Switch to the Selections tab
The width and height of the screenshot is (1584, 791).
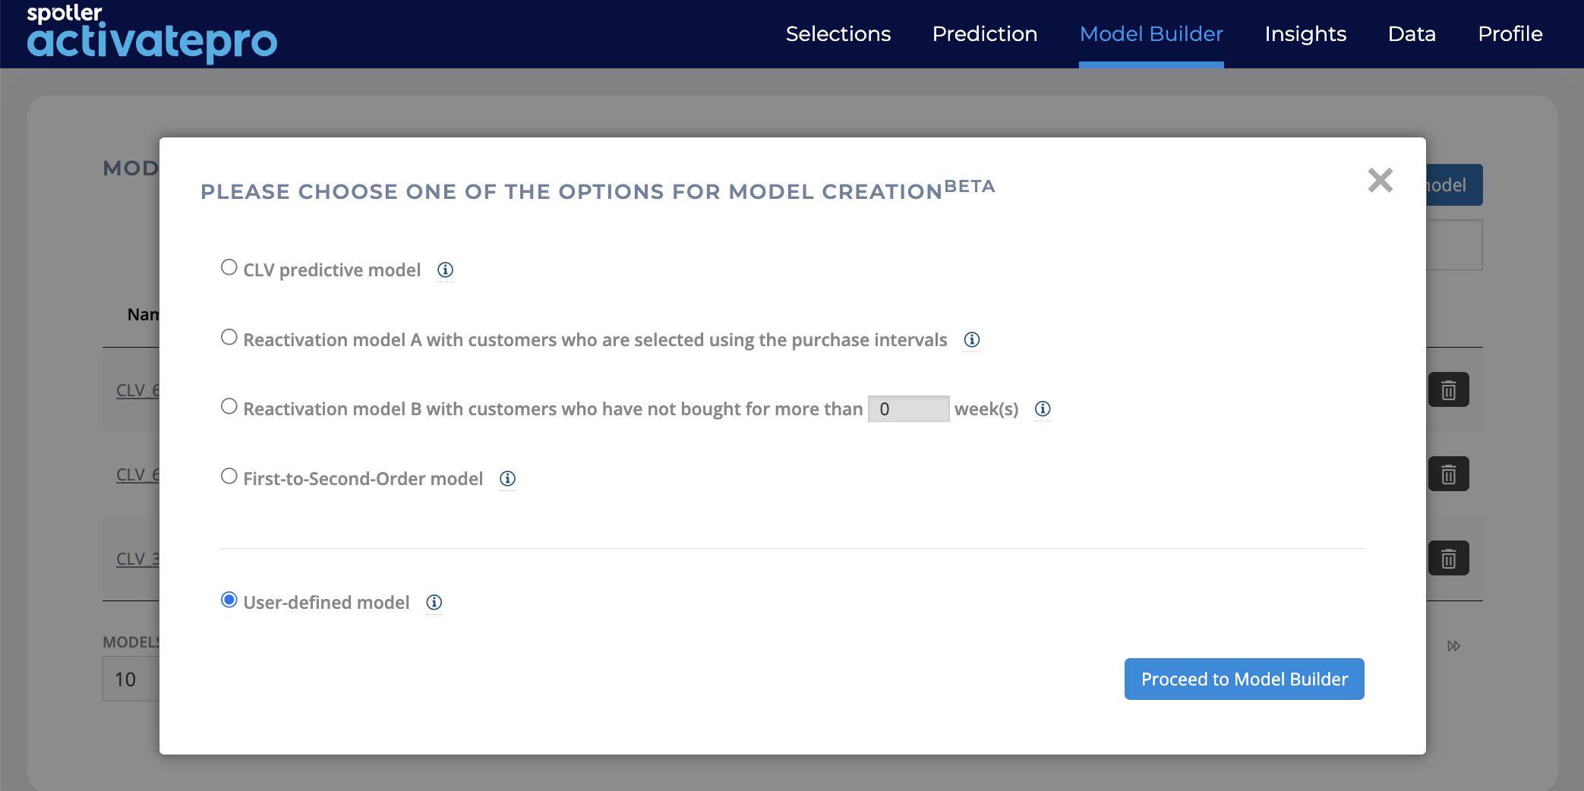tap(838, 34)
